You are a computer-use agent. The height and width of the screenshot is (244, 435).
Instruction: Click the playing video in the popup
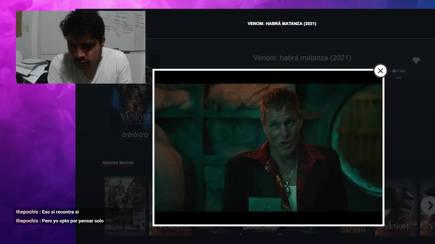[x=268, y=147]
